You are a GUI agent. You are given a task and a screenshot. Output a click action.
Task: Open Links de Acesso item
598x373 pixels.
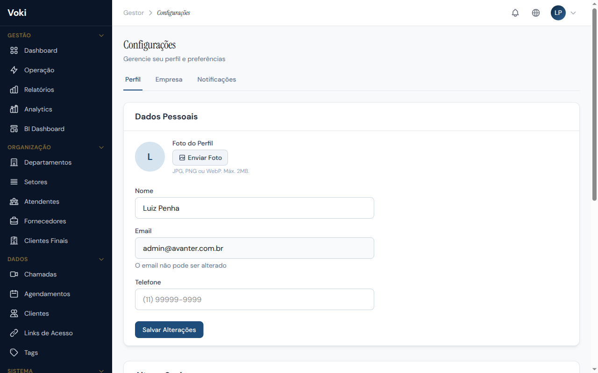pyautogui.click(x=48, y=333)
